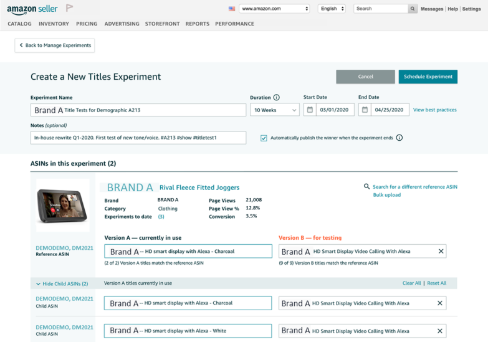This screenshot has width=488, height=342.
Task: Open the PRICING menu
Action: [x=87, y=24]
